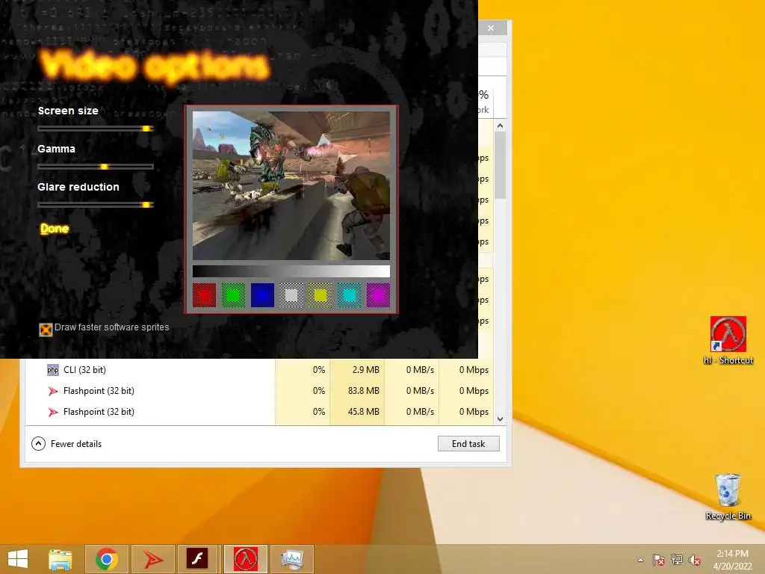Select the Flashpoint process using 45.8 MB

[259, 412]
